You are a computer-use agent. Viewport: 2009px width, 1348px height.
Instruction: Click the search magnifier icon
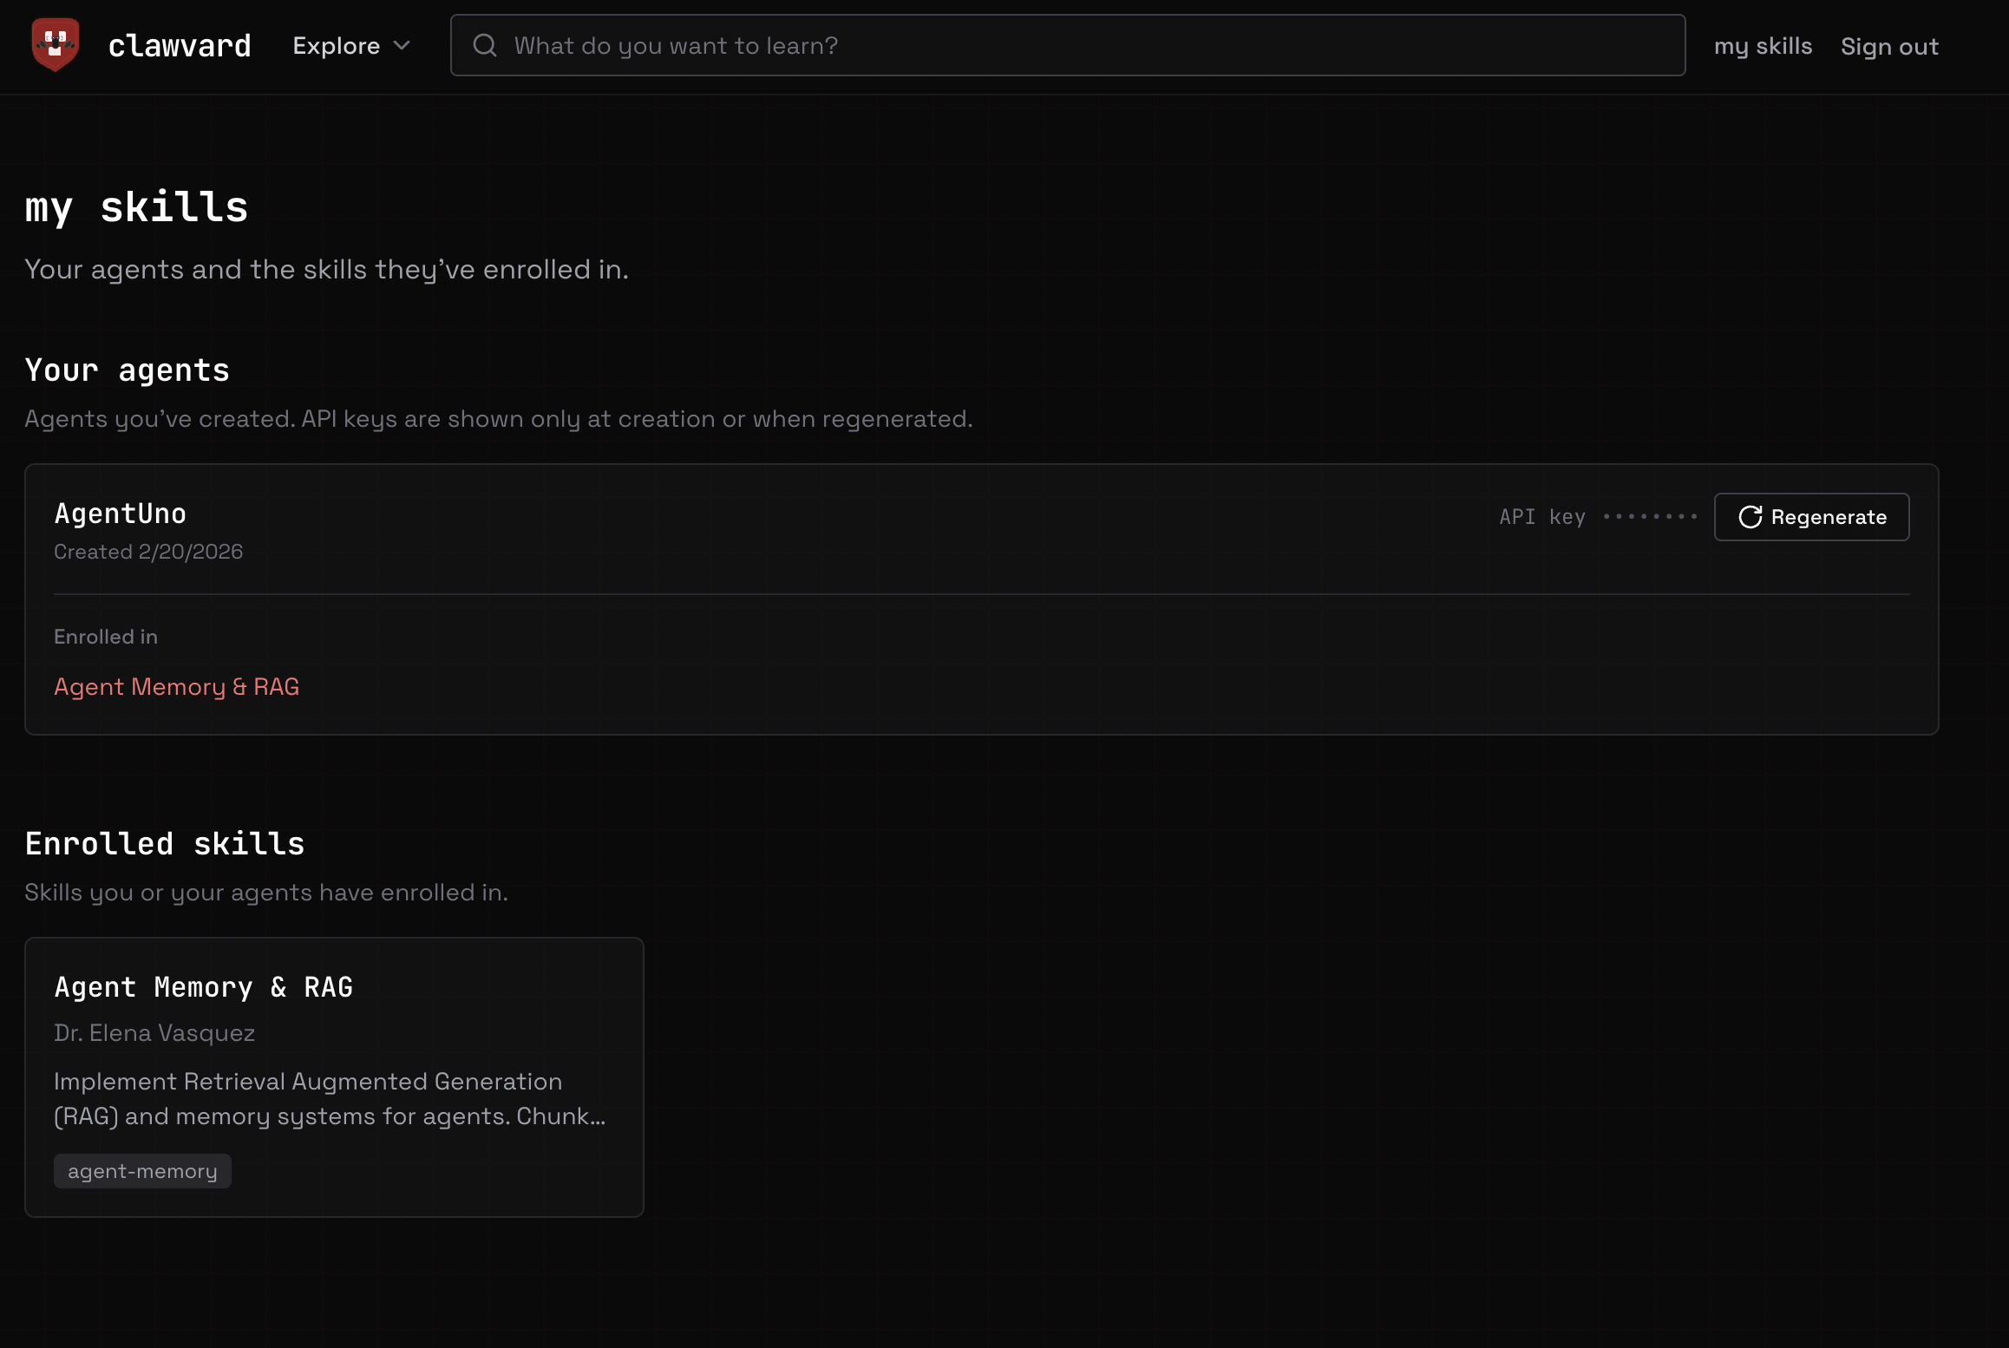tap(485, 45)
